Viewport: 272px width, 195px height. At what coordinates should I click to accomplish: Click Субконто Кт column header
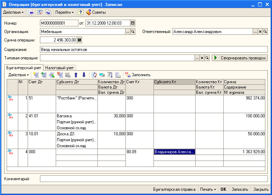[175, 82]
